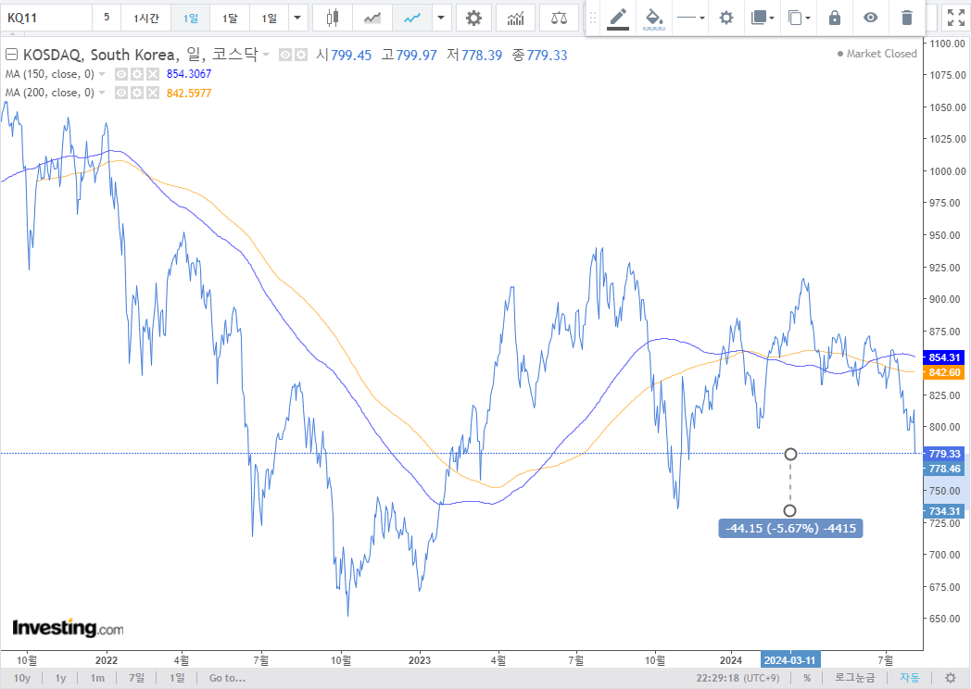Click the 854.3067 MA 150 value
Image resolution: width=971 pixels, height=689 pixels.
point(189,74)
